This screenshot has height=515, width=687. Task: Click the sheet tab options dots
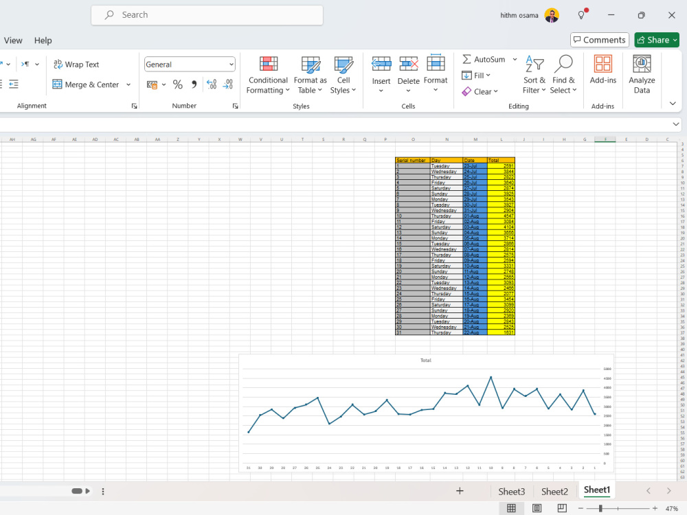pos(103,492)
